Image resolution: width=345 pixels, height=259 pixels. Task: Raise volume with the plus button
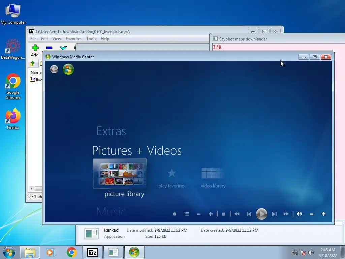(x=323, y=214)
